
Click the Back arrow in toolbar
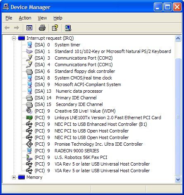pos(7,28)
